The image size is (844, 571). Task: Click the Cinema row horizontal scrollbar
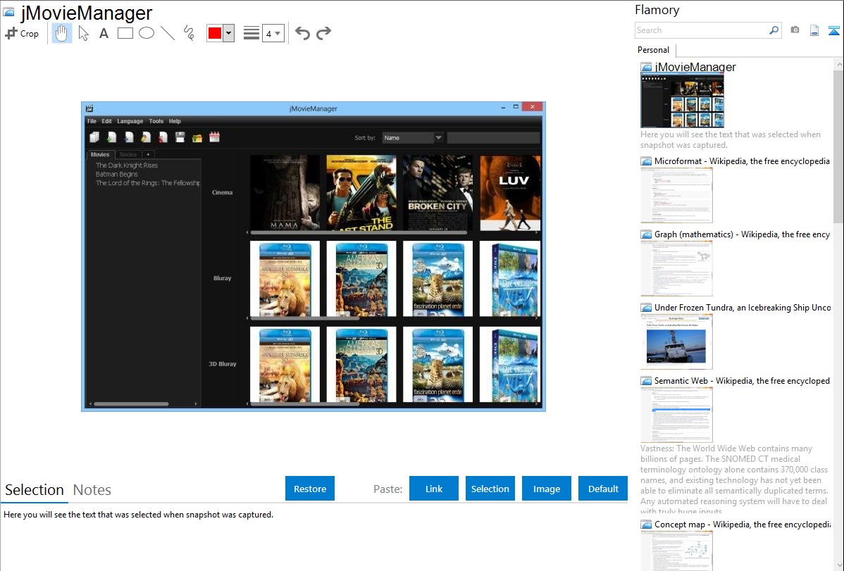pyautogui.click(x=359, y=232)
